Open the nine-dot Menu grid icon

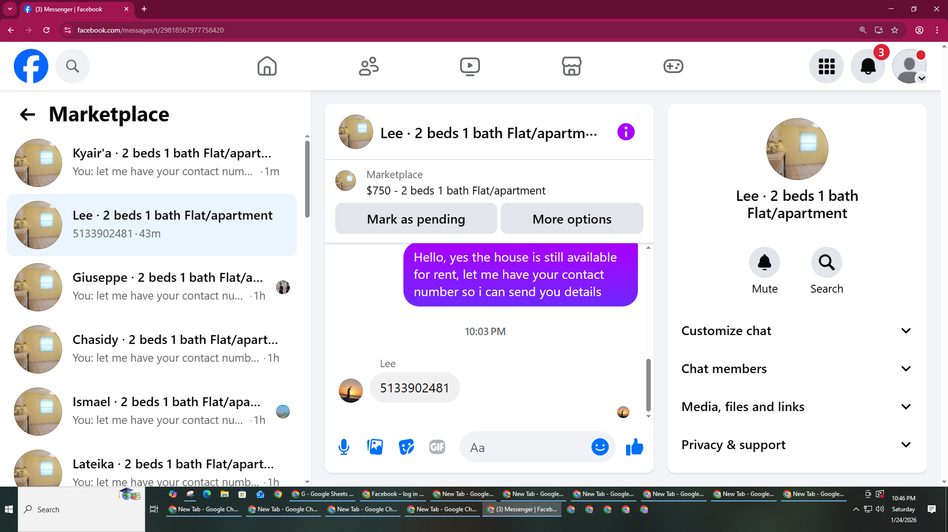[x=827, y=66]
